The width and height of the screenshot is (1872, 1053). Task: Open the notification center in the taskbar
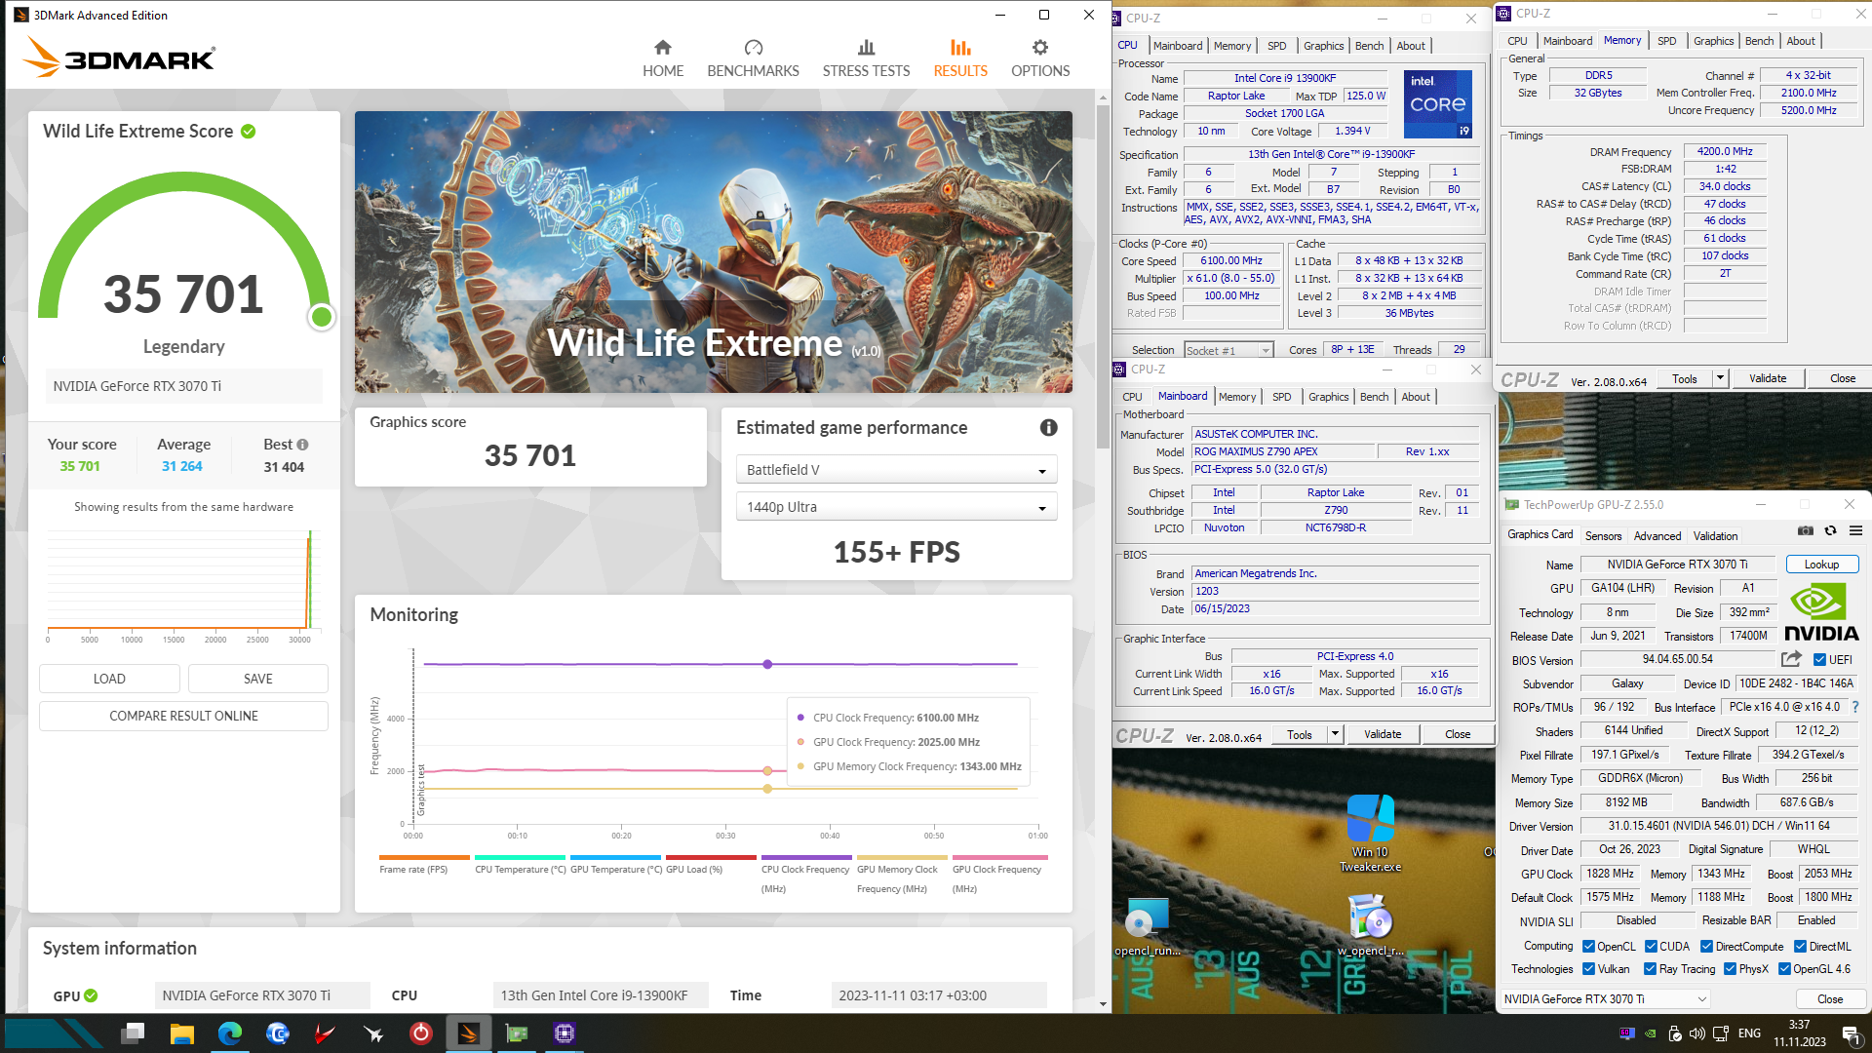coord(1850,1033)
